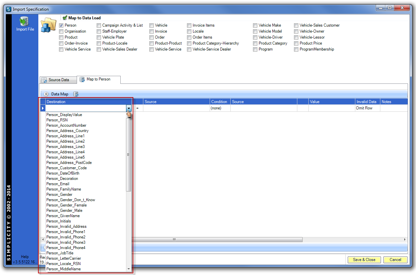
Task: Click the folder and cubes icon
Action: 48,26
